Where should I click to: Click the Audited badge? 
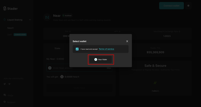(x=67, y=16)
